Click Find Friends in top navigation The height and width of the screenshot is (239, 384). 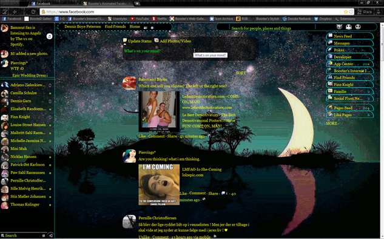(115, 27)
